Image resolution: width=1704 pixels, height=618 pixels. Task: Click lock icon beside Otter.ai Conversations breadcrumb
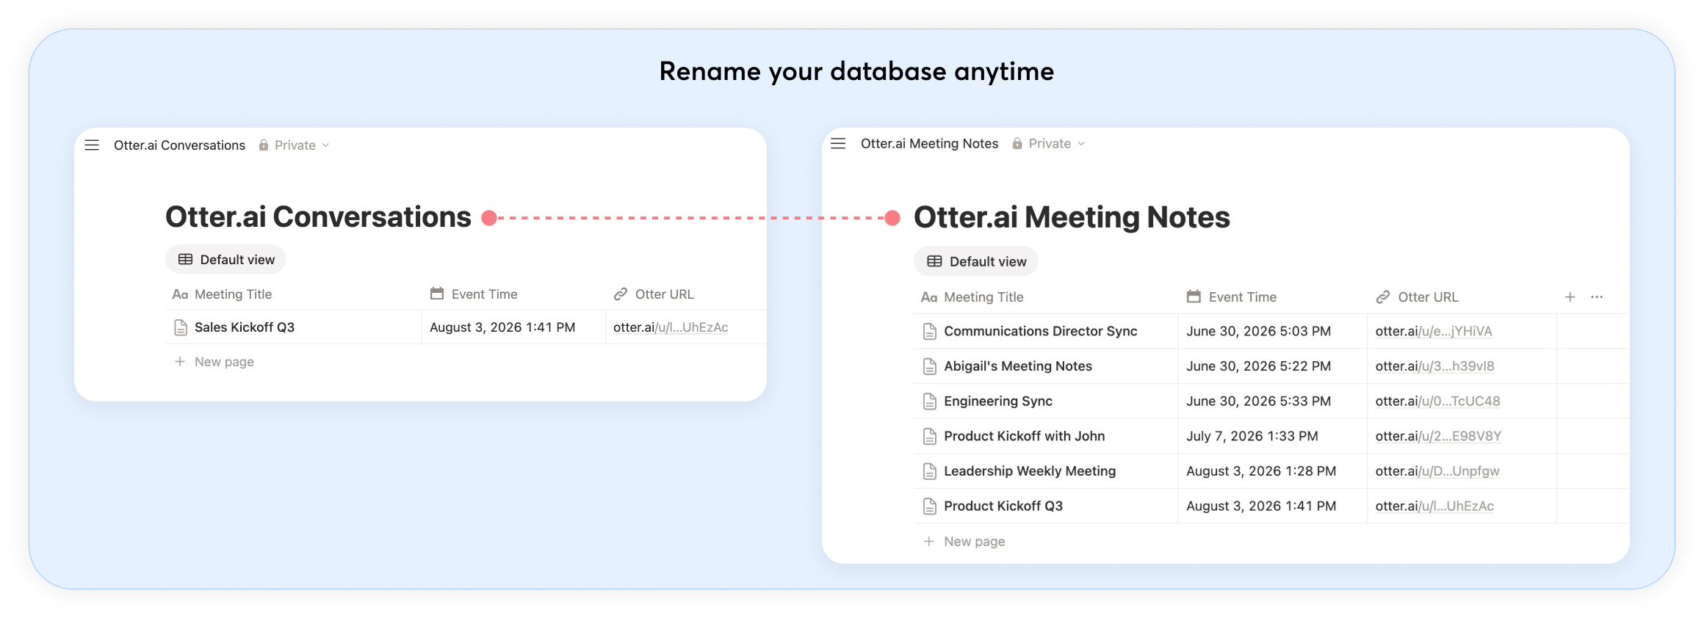coord(264,145)
